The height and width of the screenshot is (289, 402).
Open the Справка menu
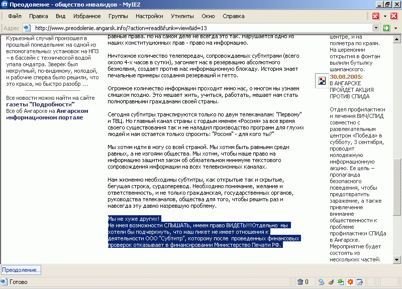click(234, 16)
